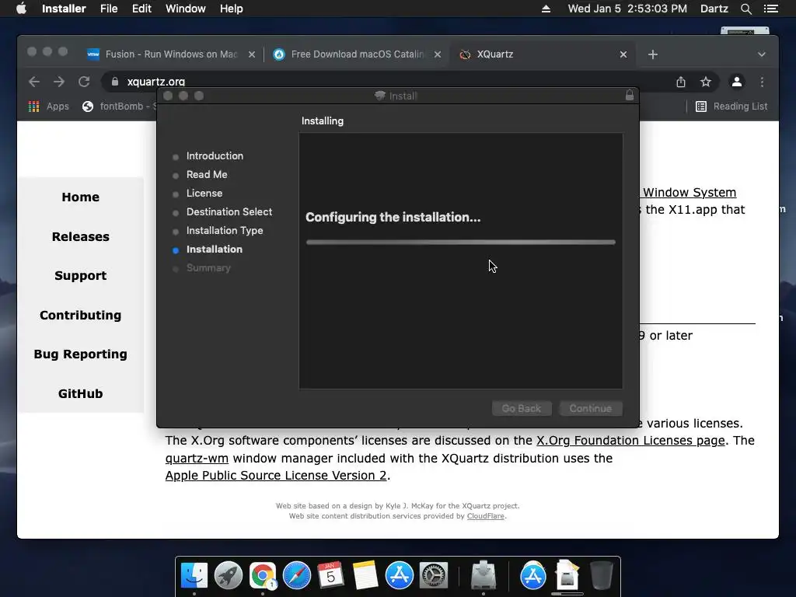Viewport: 796px width, 597px height.
Task: Select the Installation step in installer
Action: click(x=215, y=250)
